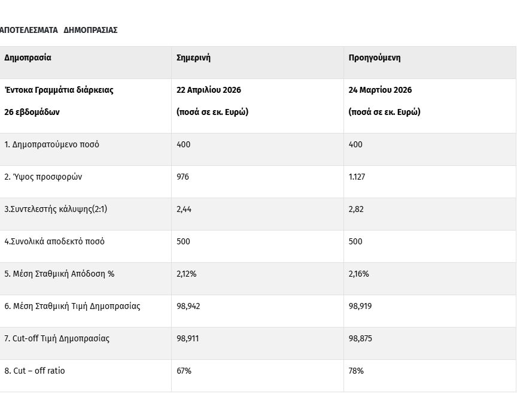523x415 pixels.
Task: Click the Έντοκα Γραμμάτια διάρκειας text
Action: click(59, 90)
